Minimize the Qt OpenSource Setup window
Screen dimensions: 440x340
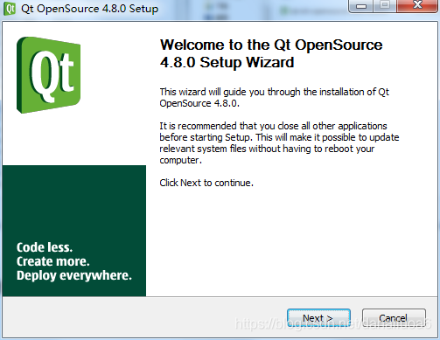pyautogui.click(x=361, y=6)
